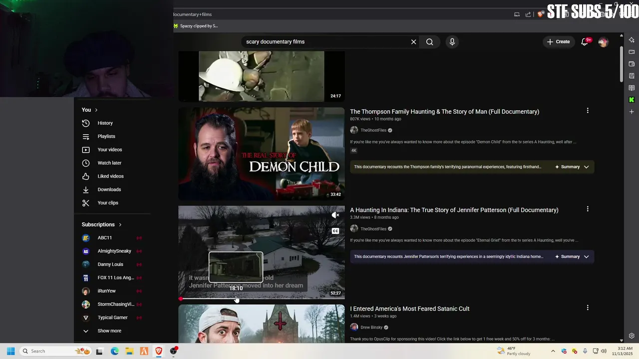The width and height of the screenshot is (639, 359).
Task: Open Drew Binsky channel link
Action: [x=371, y=328]
